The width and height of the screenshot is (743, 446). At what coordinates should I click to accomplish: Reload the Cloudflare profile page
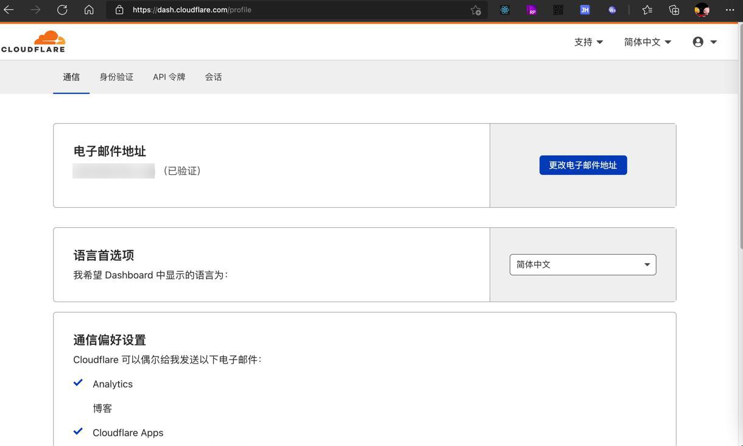(62, 10)
